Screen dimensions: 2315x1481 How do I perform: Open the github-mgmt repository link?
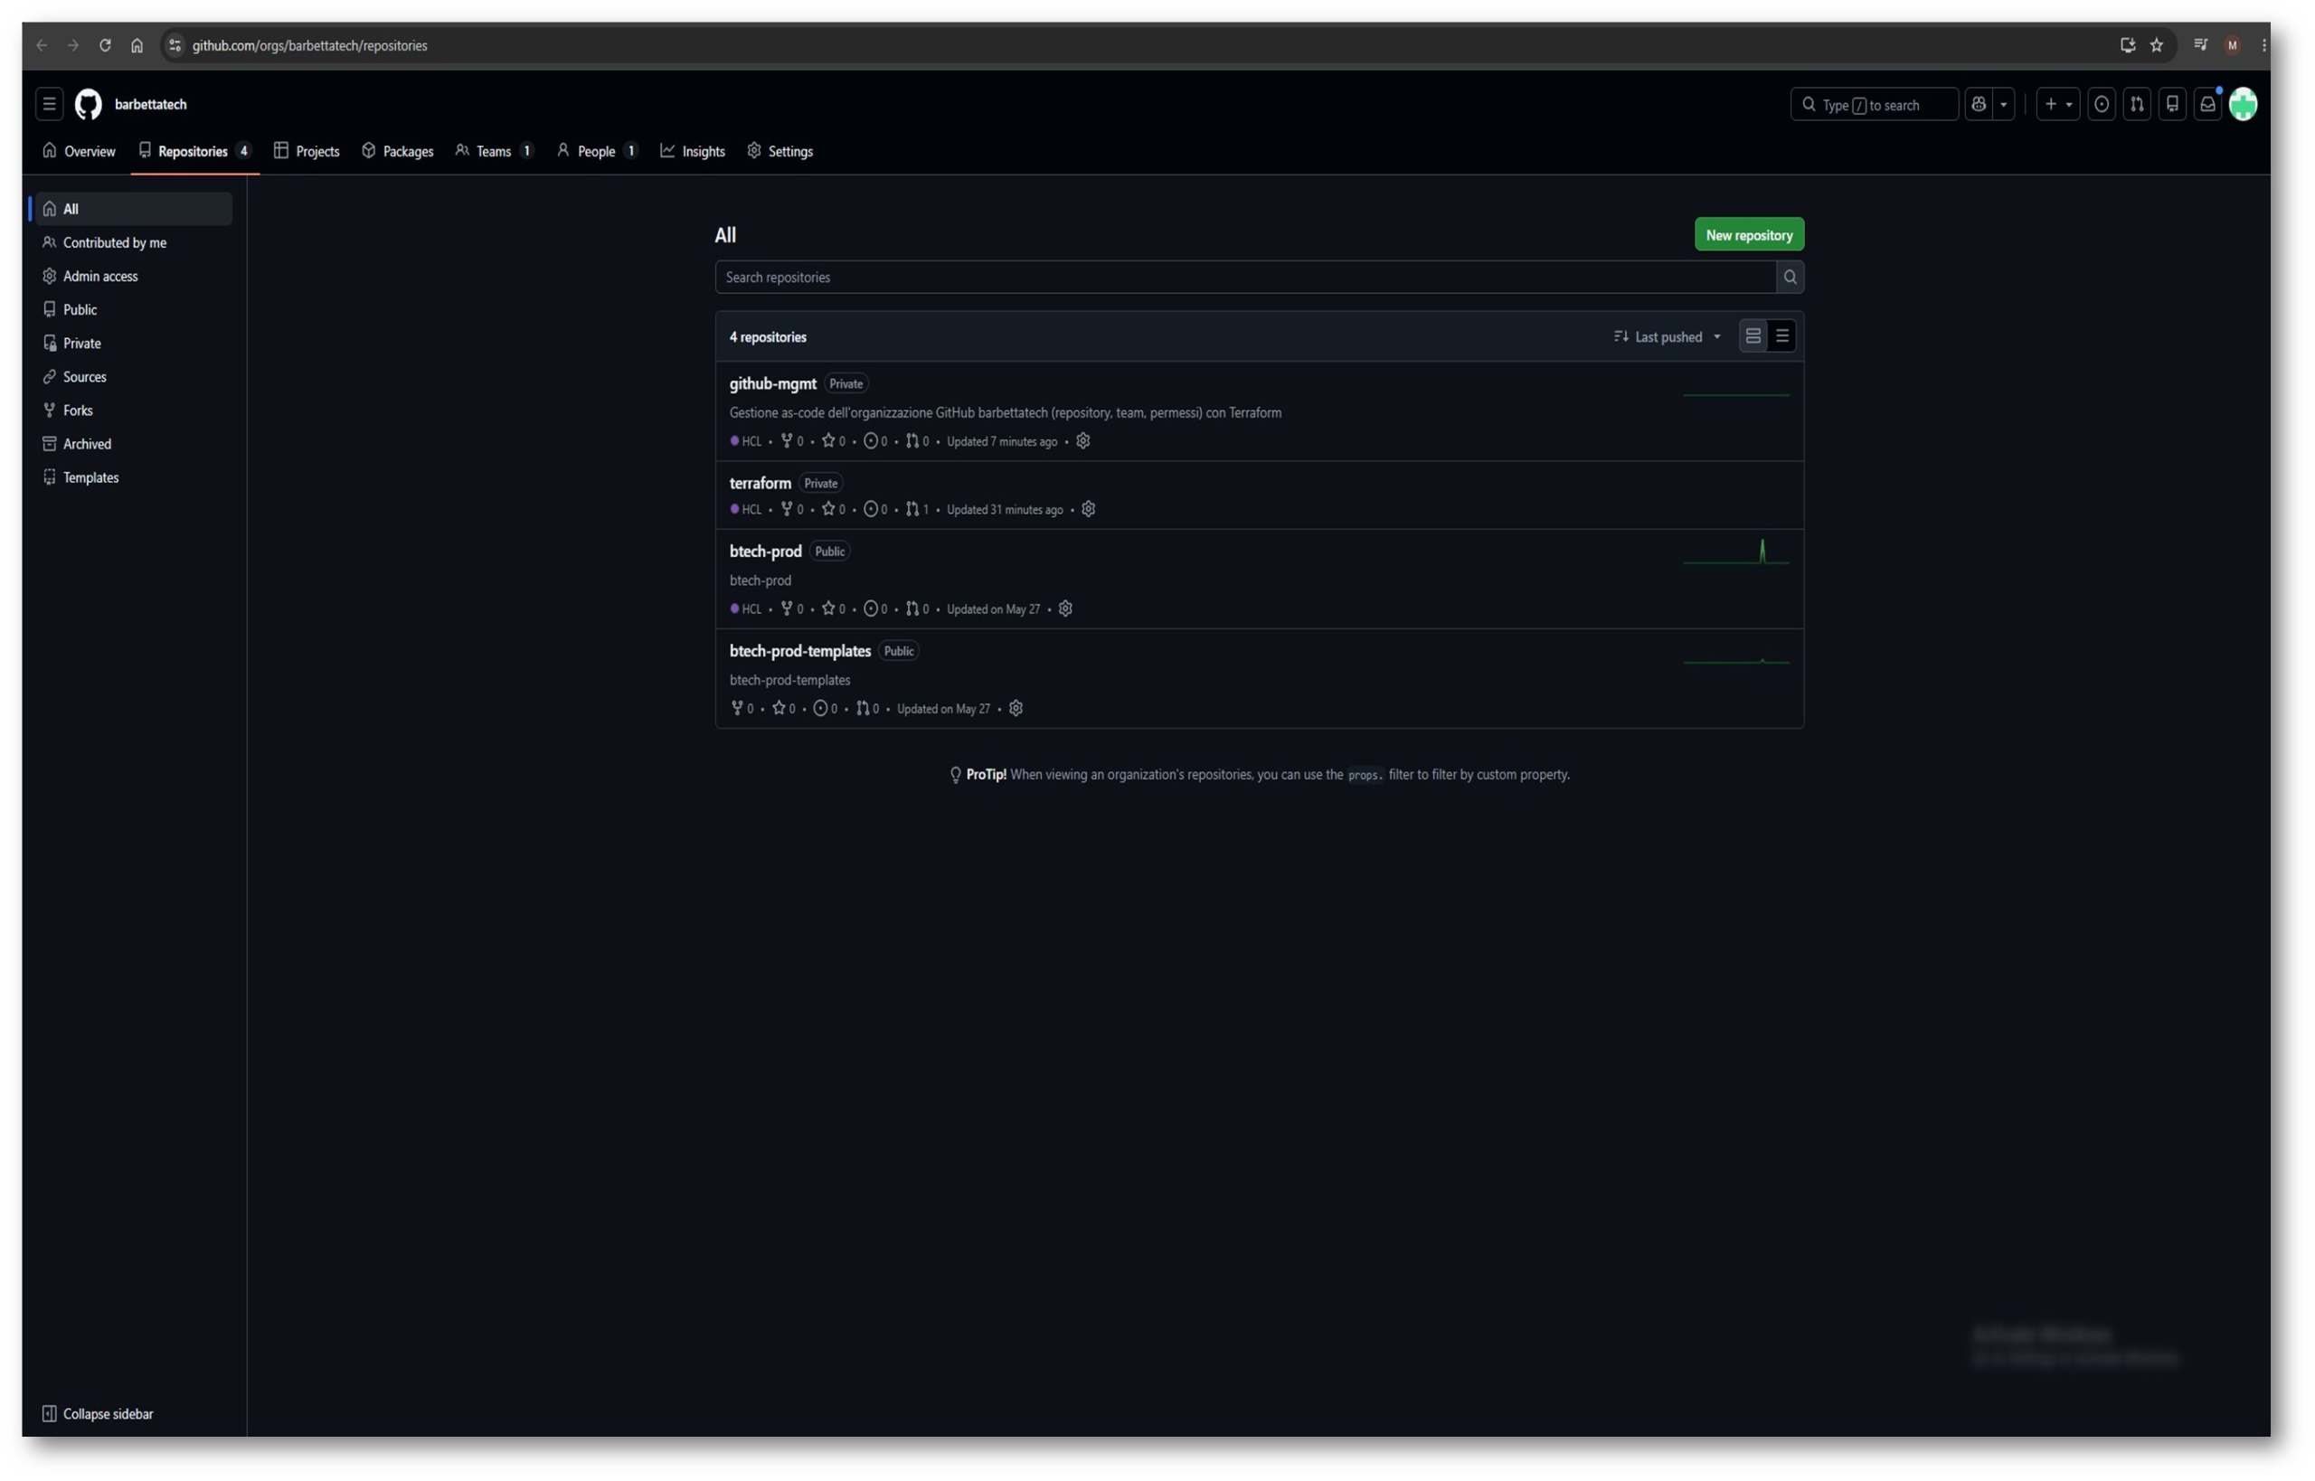(772, 383)
